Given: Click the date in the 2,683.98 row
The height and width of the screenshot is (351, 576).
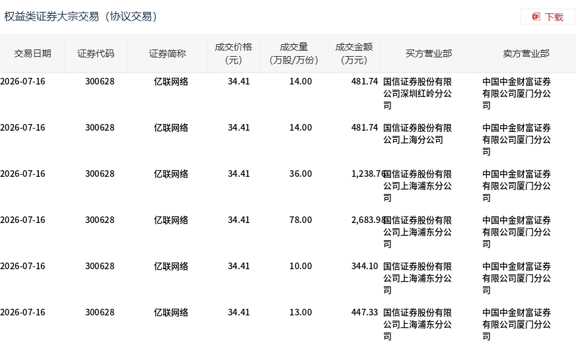Looking at the screenshot, I should [x=22, y=220].
